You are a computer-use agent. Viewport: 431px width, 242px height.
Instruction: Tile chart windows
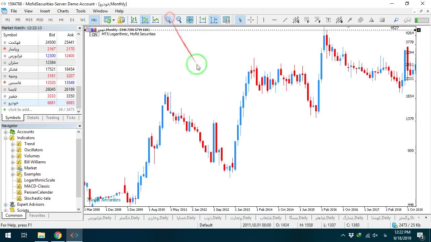coord(190,20)
